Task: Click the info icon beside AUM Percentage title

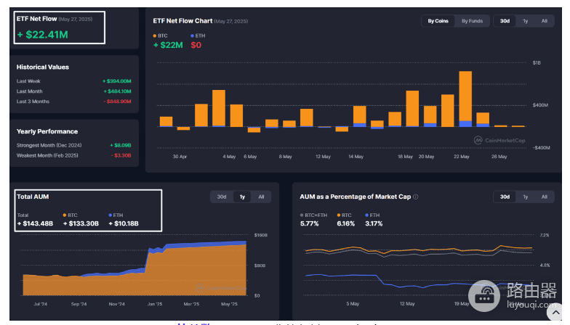Action: (x=416, y=197)
